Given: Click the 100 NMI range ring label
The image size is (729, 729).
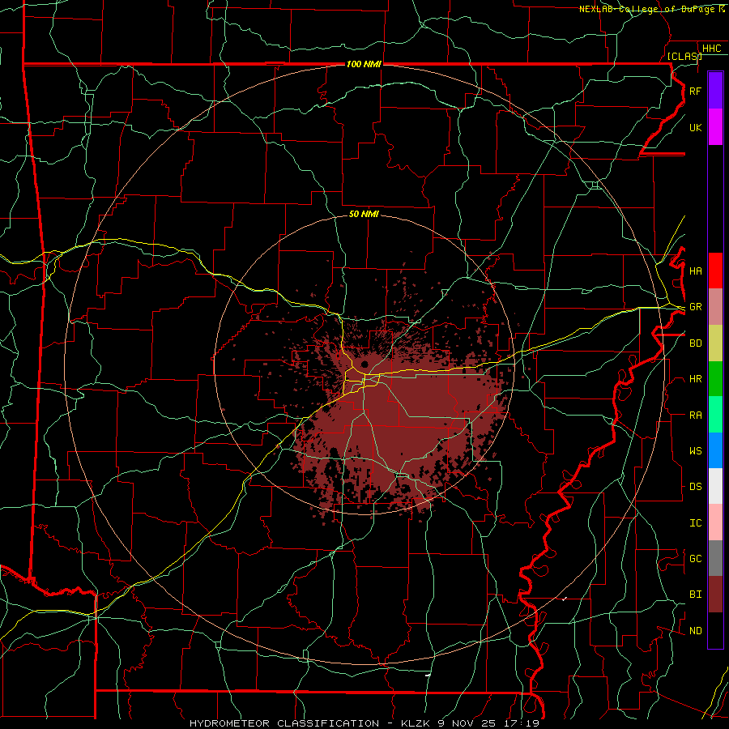Looking at the screenshot, I should pyautogui.click(x=364, y=64).
